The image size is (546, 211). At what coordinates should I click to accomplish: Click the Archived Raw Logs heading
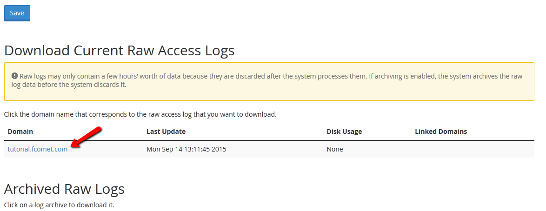(x=64, y=189)
